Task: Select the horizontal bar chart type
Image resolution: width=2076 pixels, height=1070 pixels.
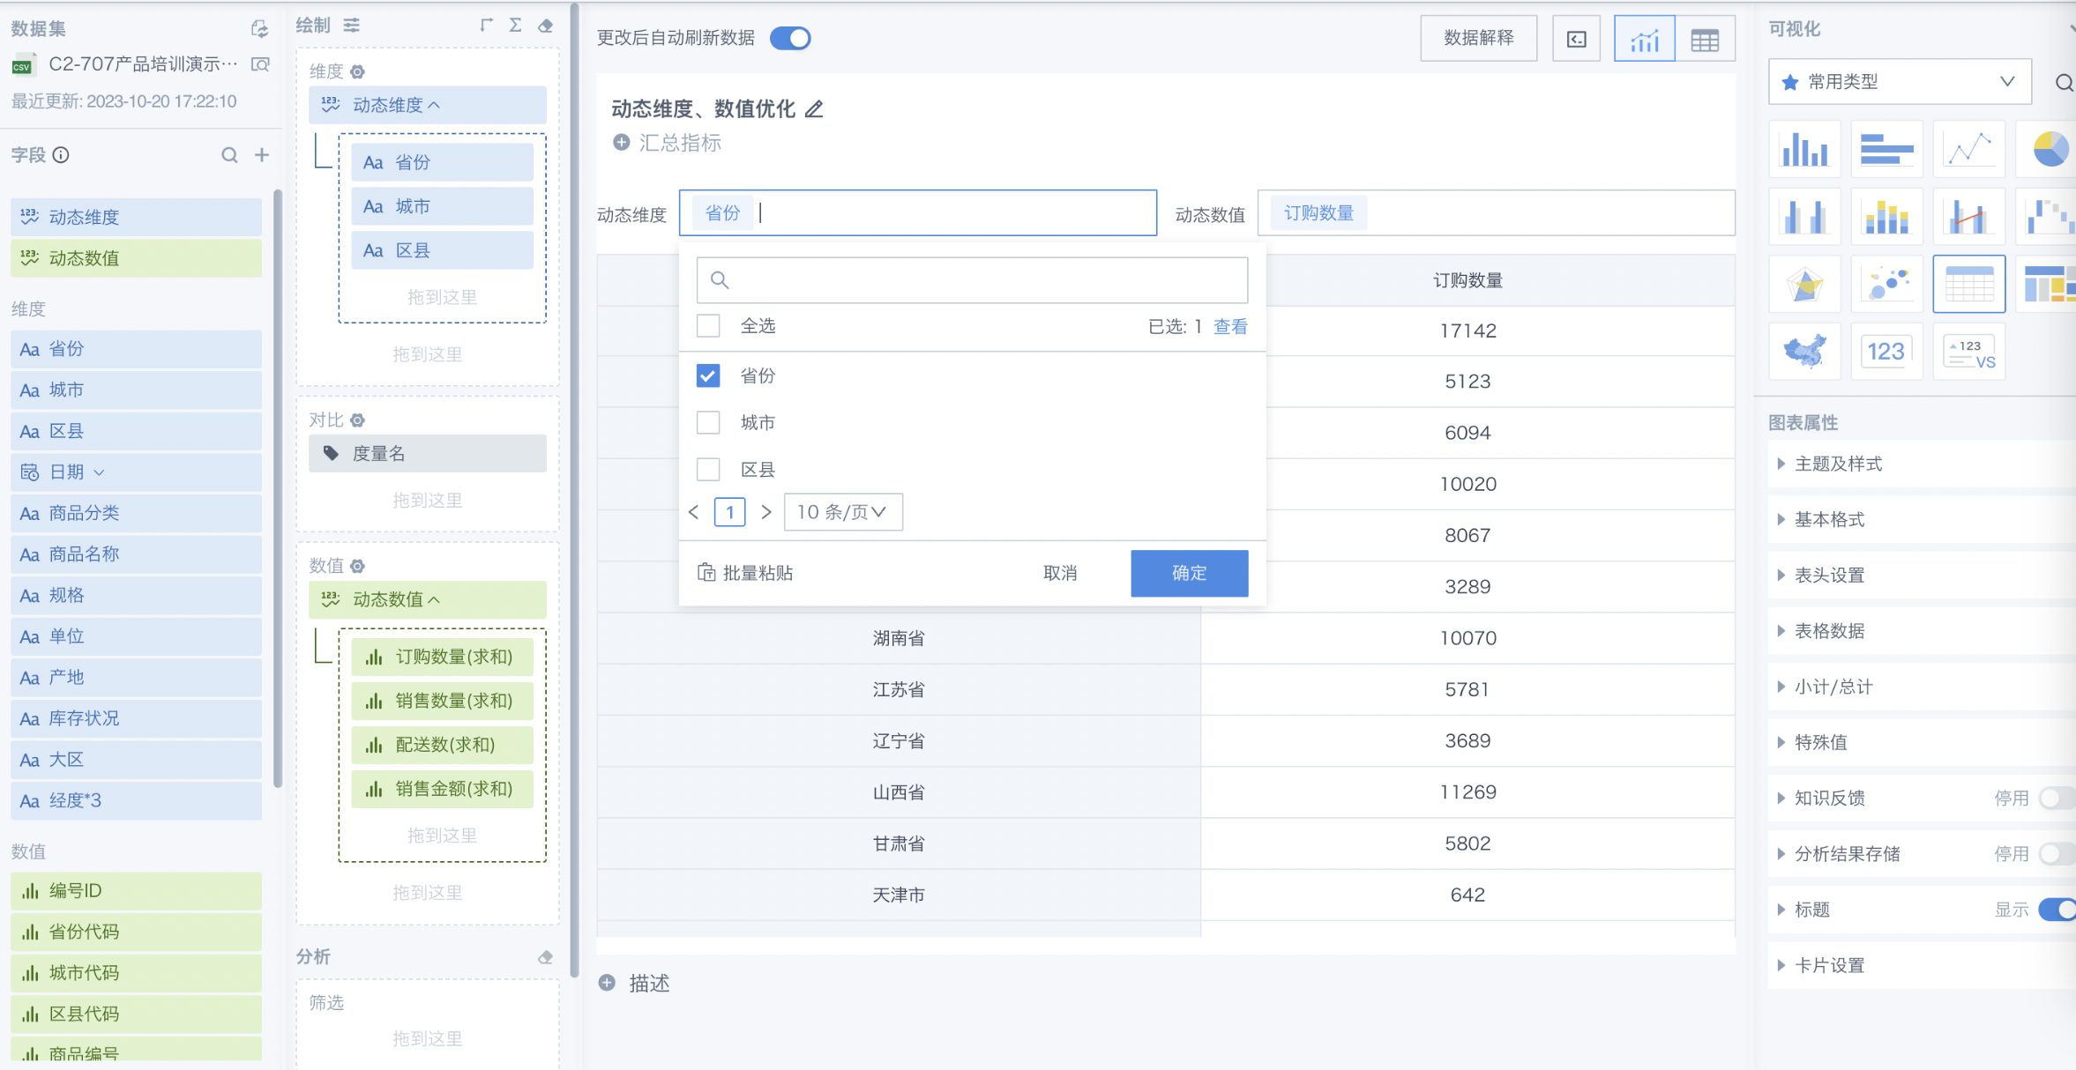Action: tap(1886, 149)
